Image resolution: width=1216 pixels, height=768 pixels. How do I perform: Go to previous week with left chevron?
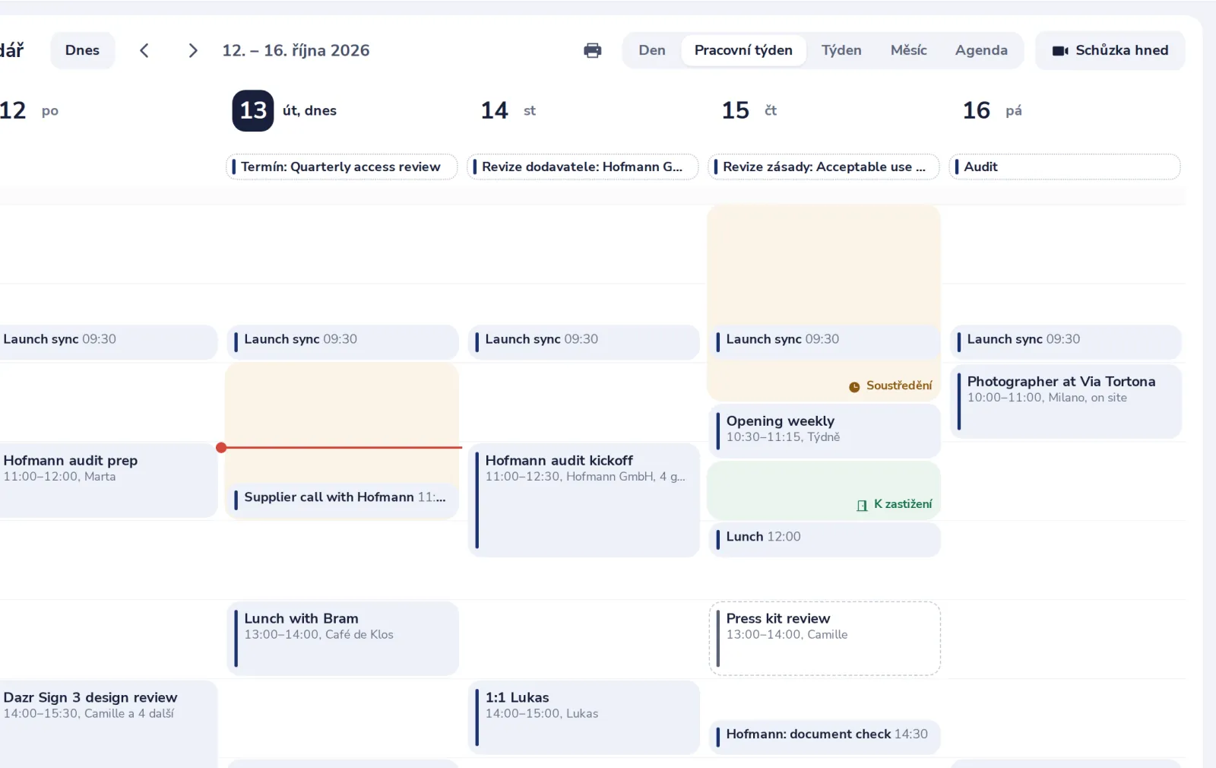coord(144,50)
